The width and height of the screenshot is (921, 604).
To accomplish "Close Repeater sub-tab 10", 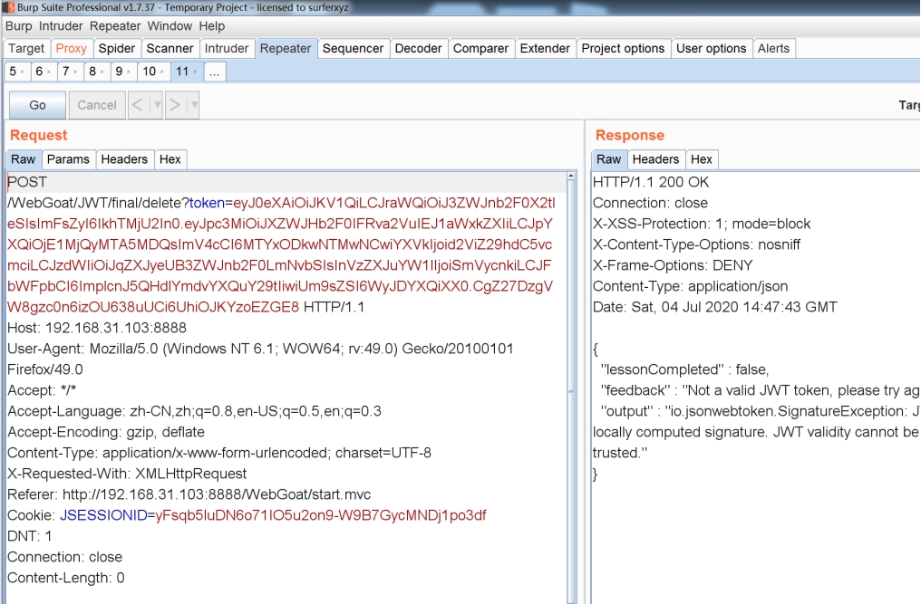I will point(162,72).
